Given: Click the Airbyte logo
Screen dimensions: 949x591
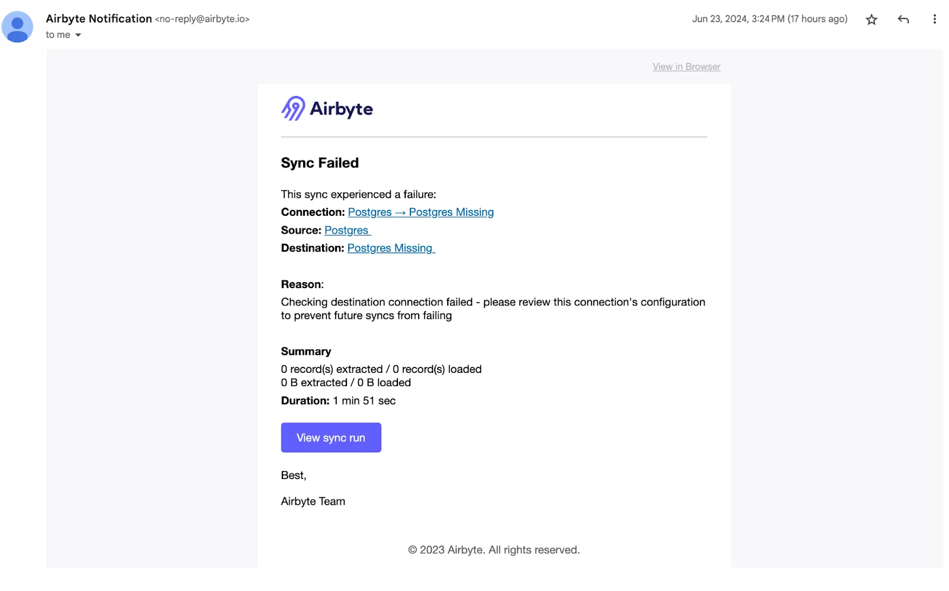Looking at the screenshot, I should tap(327, 108).
